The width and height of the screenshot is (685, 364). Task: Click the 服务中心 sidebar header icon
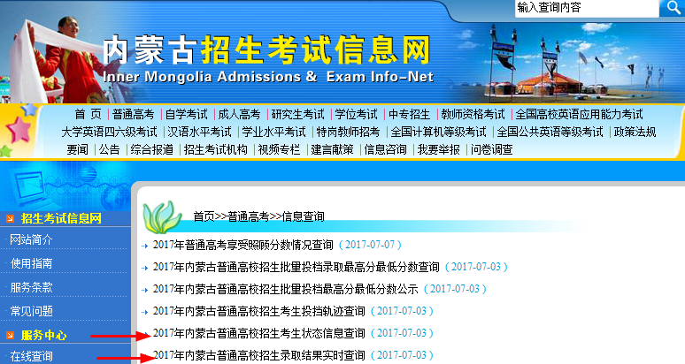pos(11,335)
